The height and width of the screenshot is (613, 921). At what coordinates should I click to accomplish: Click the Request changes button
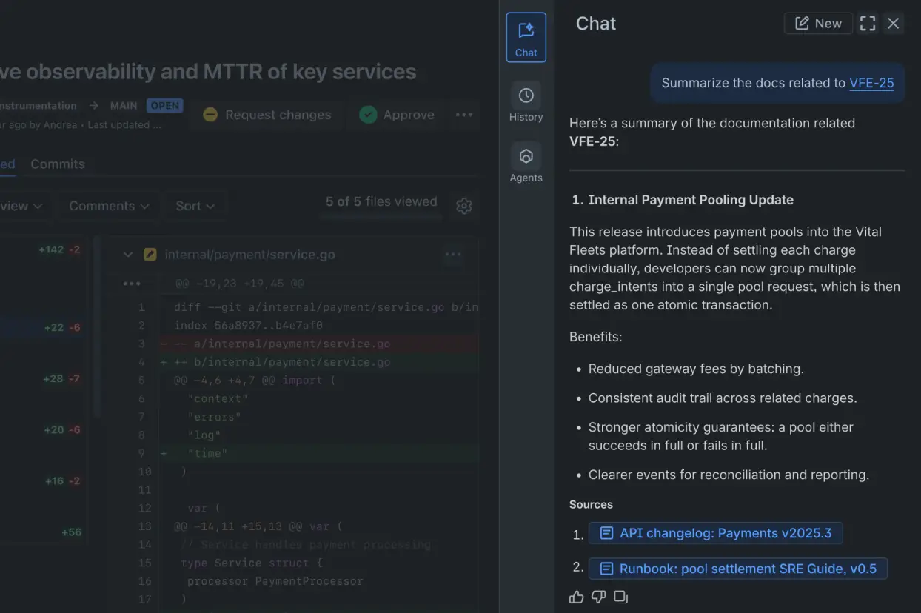[267, 115]
